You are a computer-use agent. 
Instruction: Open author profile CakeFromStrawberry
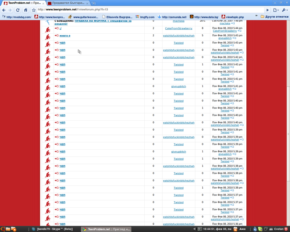click(179, 28)
